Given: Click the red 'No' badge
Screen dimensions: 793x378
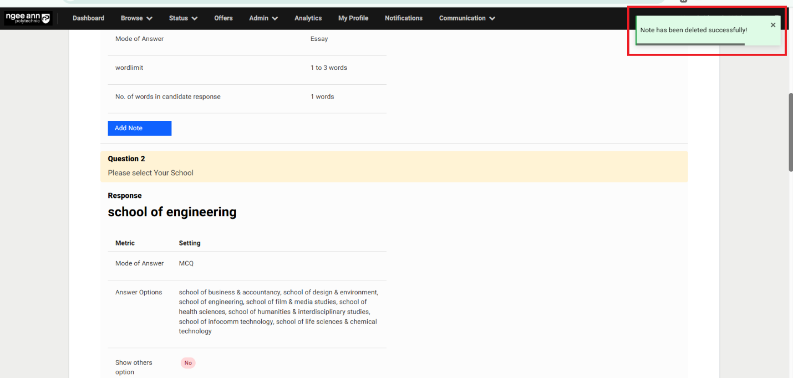Looking at the screenshot, I should pyautogui.click(x=188, y=363).
